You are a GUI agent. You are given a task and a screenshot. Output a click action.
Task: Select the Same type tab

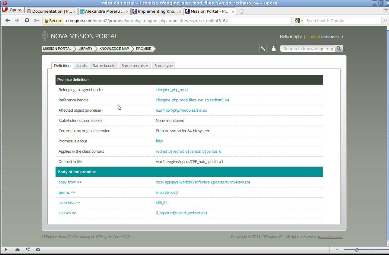pyautogui.click(x=164, y=65)
